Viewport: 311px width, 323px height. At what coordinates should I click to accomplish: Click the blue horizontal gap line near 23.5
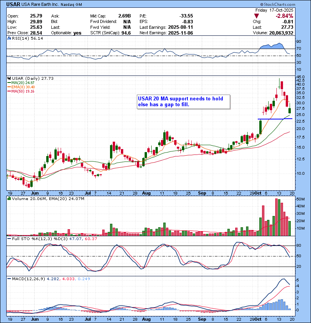pos(275,119)
